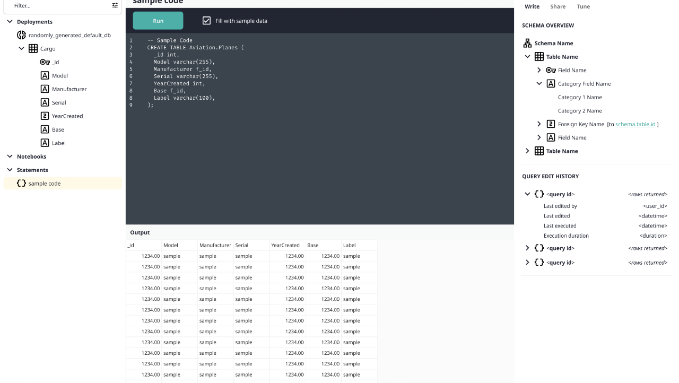Collapse the Cargo table tree node
The image size is (679, 383).
click(21, 49)
